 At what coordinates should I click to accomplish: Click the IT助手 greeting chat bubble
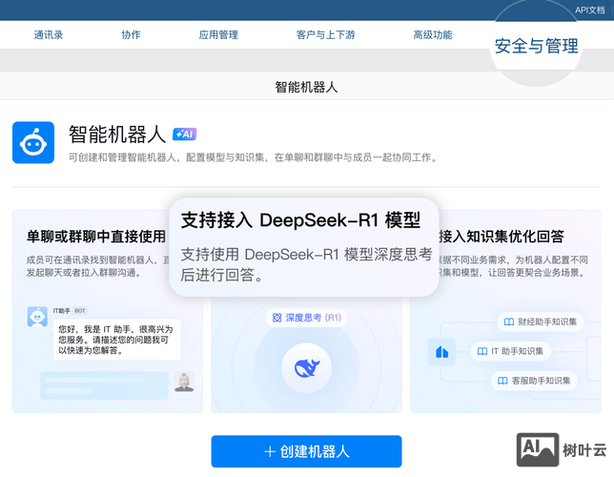(117, 340)
